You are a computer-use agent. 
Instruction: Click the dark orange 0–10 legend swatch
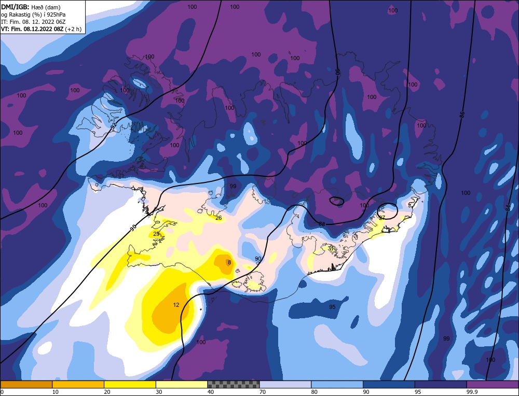pos(26,384)
